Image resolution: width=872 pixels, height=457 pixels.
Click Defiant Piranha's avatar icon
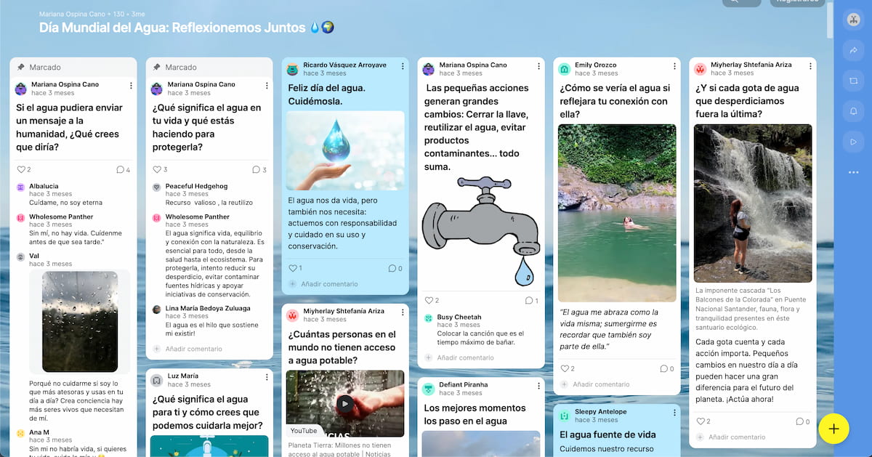tap(428, 389)
